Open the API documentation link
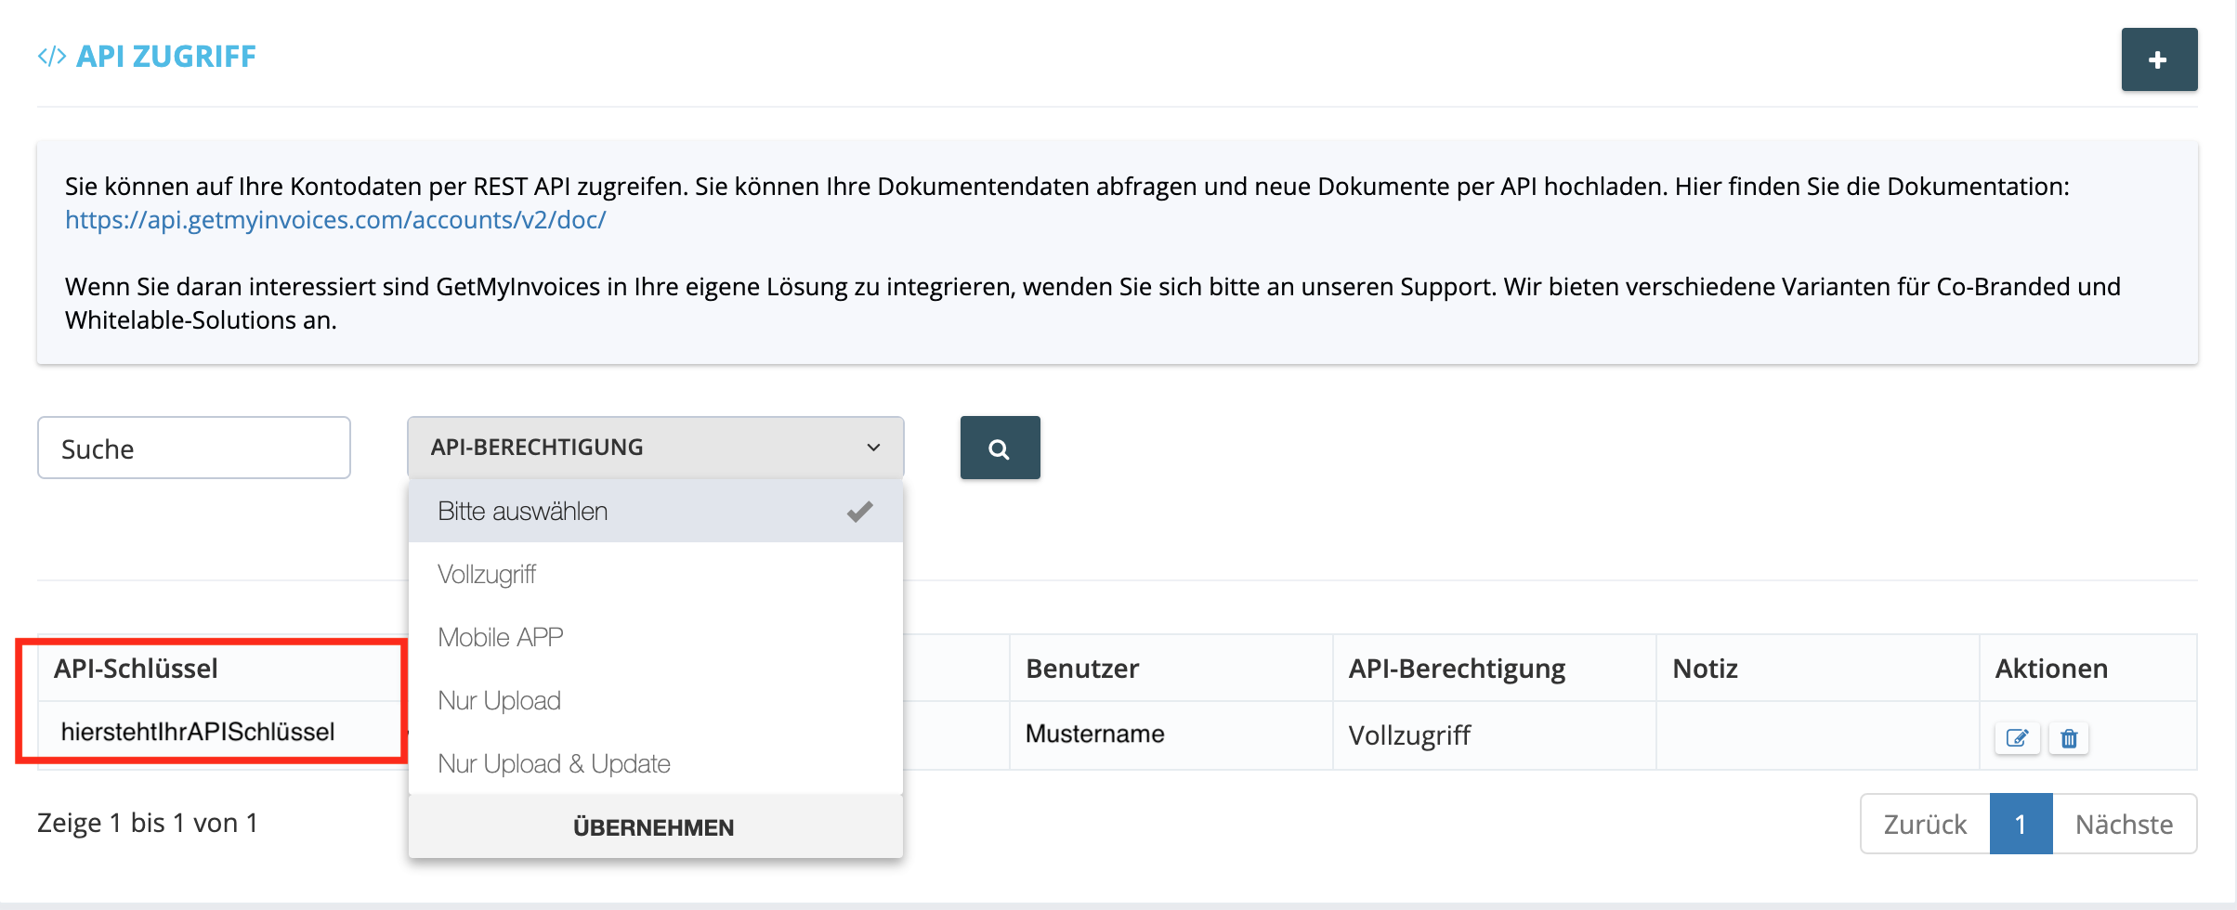This screenshot has height=910, width=2237. [334, 220]
